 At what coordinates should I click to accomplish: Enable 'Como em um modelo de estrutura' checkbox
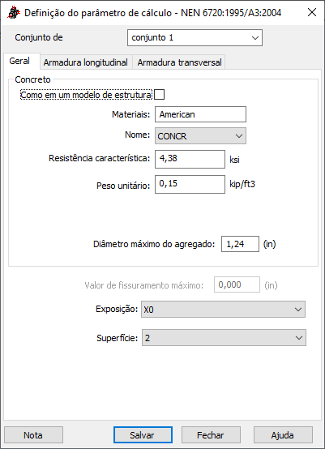point(159,95)
